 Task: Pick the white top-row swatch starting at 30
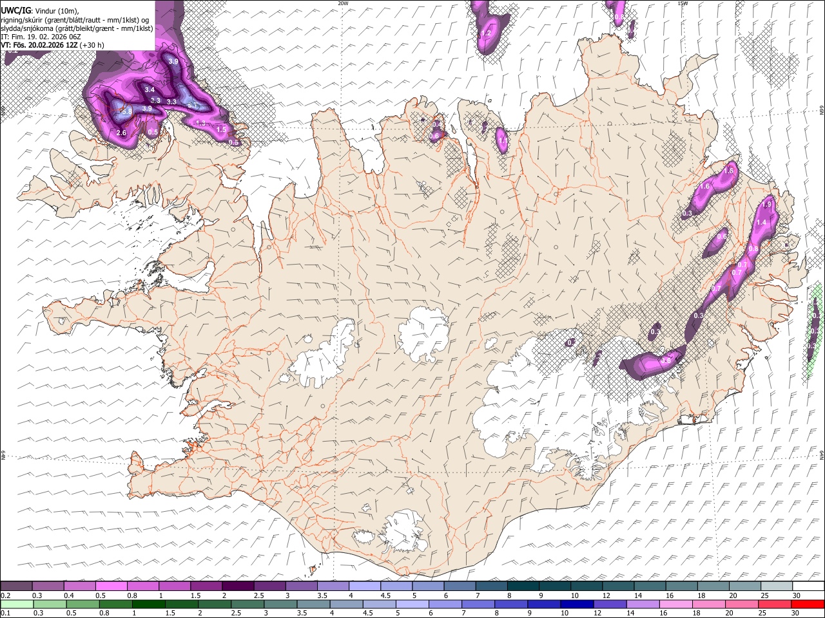[x=808, y=586]
